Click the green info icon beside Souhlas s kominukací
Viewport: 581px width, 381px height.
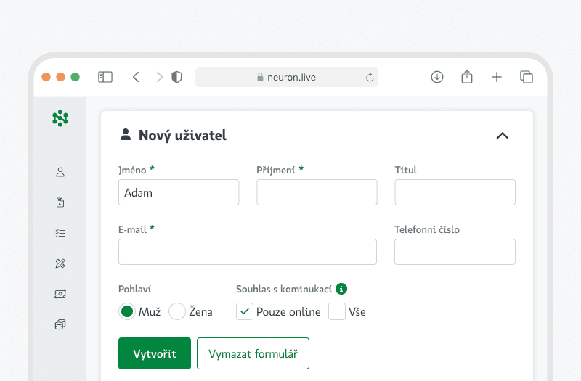tap(341, 288)
